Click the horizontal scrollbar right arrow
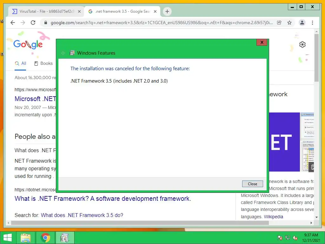The height and width of the screenshot is (244, 325). 311,223
